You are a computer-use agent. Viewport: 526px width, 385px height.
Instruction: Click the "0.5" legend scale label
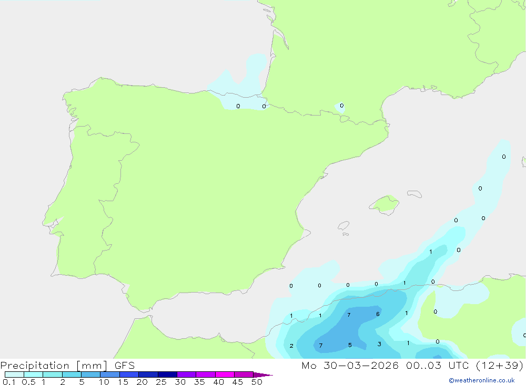(28, 382)
